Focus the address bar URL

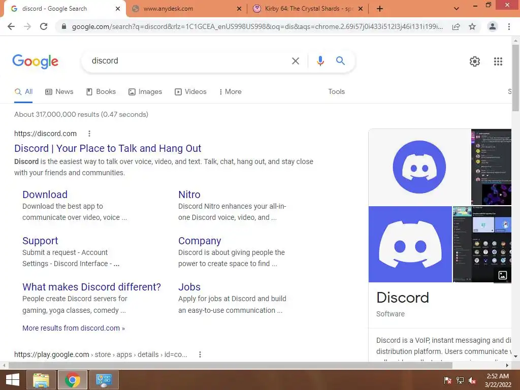point(257,26)
